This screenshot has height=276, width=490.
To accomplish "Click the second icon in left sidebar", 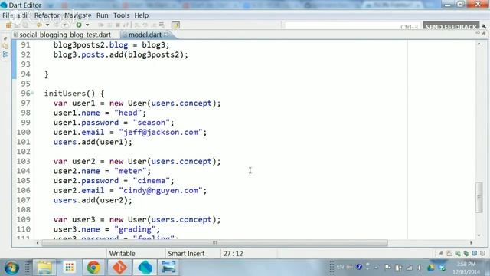I will (5, 46).
